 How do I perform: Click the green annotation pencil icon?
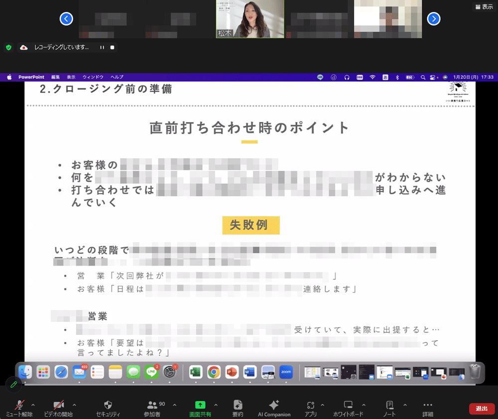13,384
